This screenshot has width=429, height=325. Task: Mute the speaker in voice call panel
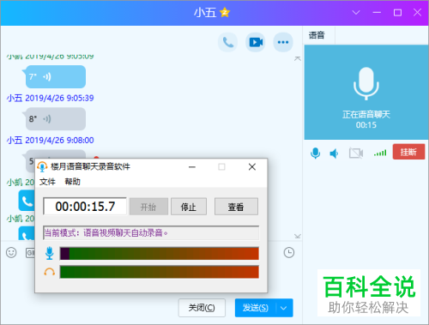(334, 153)
